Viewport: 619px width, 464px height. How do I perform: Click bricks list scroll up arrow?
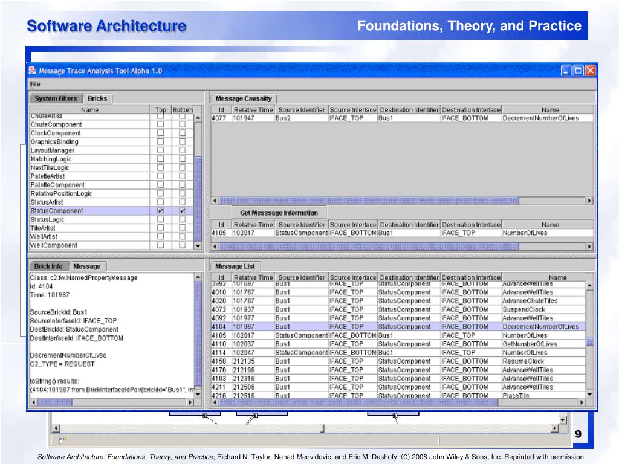[x=198, y=118]
